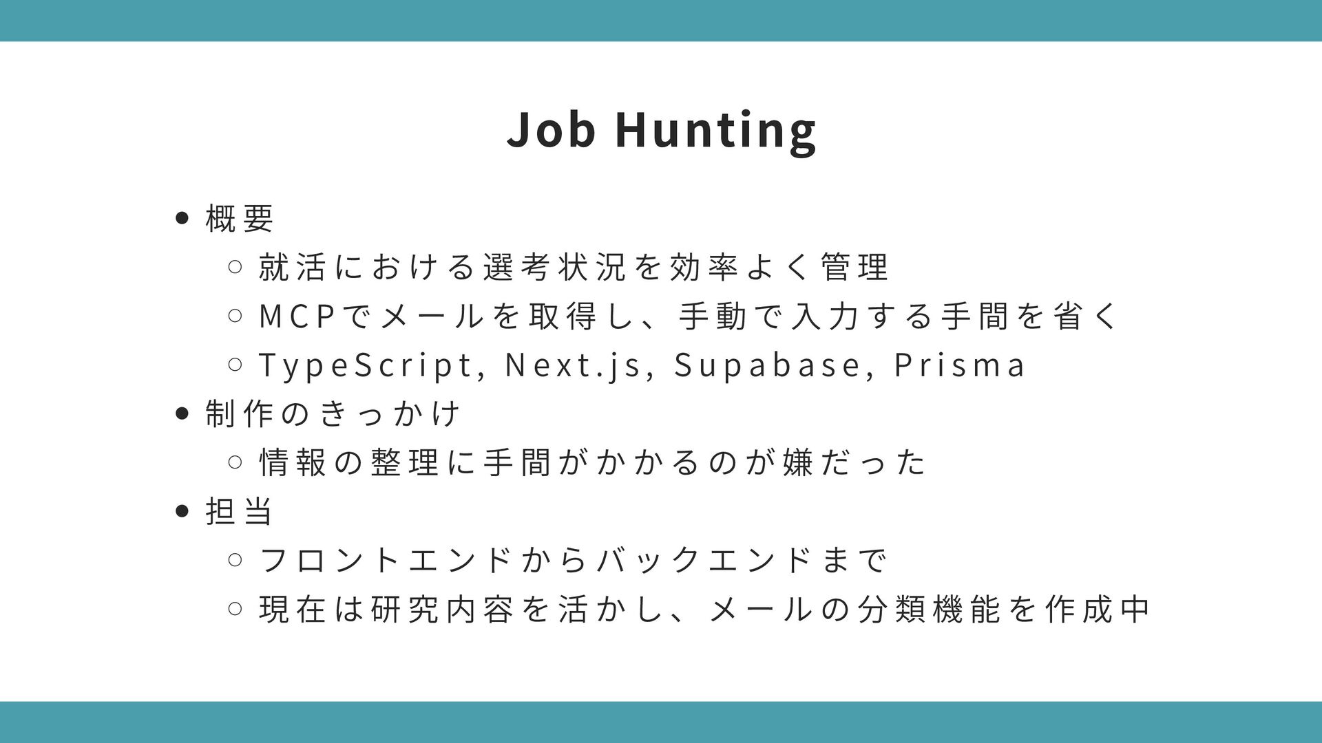This screenshot has height=743, width=1322.
Task: Click the 概要 heading text
Action: (x=240, y=219)
